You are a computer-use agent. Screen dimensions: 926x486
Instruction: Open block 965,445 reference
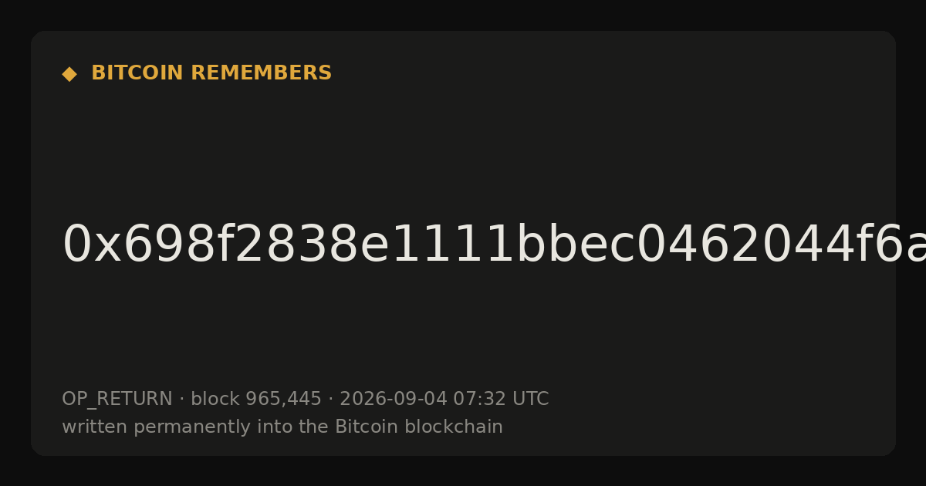pyautogui.click(x=256, y=400)
